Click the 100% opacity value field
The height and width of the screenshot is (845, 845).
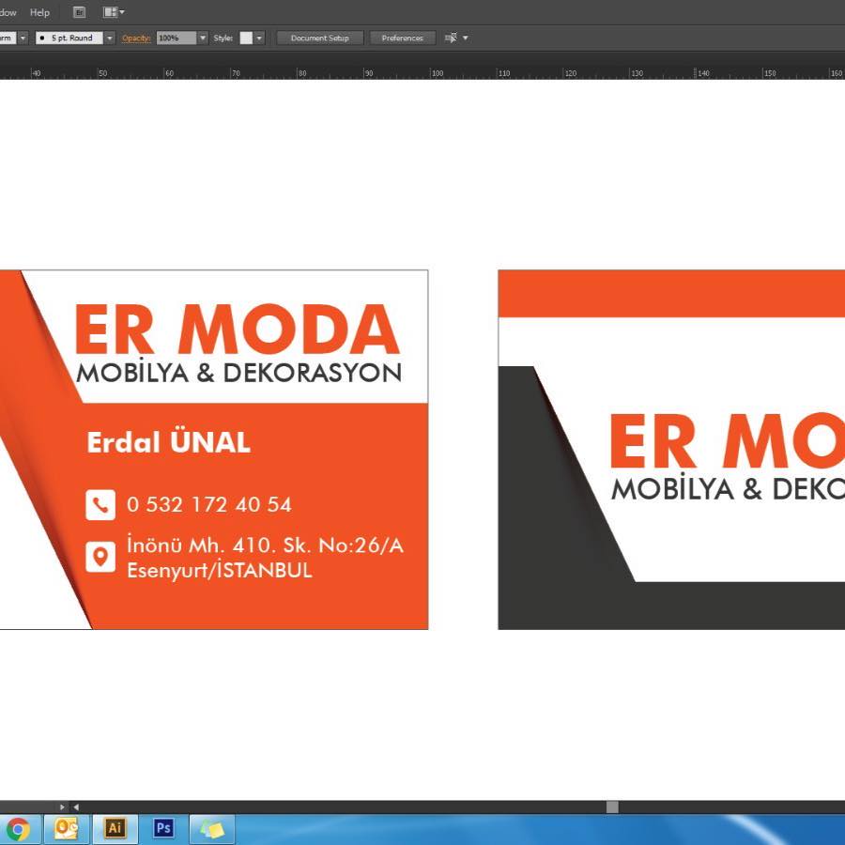tap(177, 38)
